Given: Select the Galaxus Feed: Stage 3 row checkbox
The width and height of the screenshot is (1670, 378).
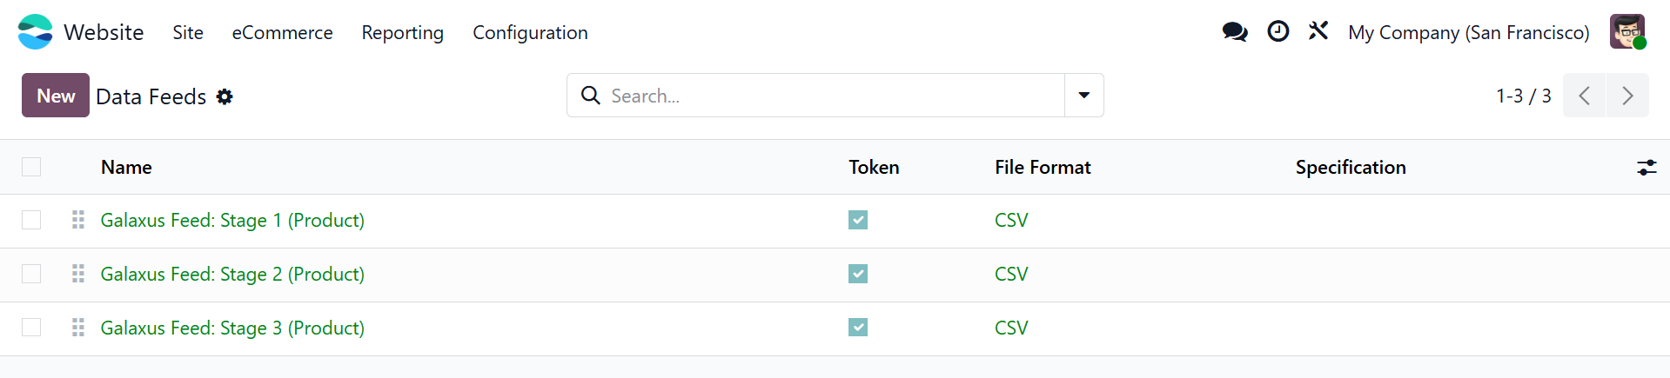Looking at the screenshot, I should [x=31, y=328].
